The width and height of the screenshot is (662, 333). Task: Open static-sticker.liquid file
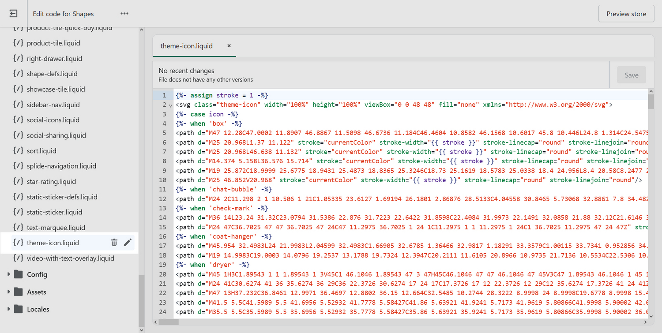point(54,212)
